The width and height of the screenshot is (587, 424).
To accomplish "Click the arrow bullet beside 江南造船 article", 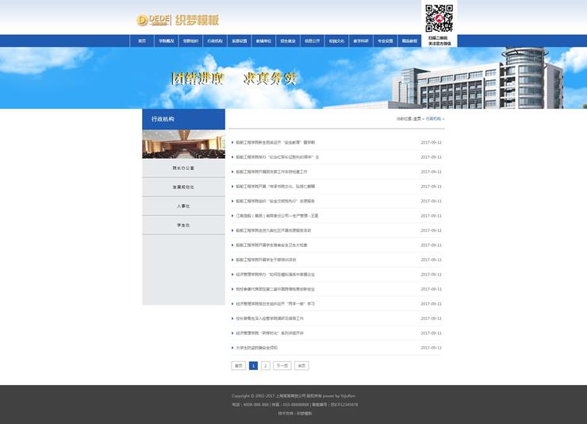I will tap(232, 216).
